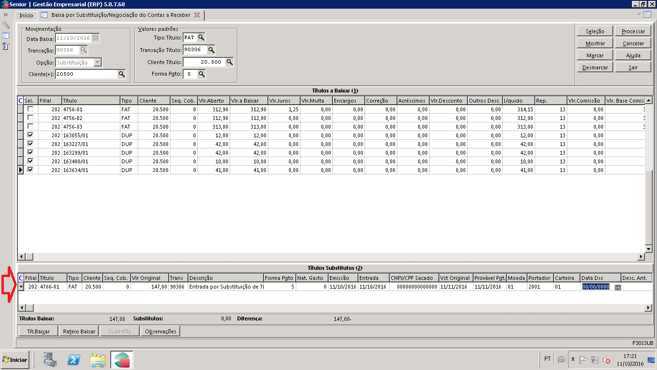The width and height of the screenshot is (657, 370).
Task: Open the list form icon in sidebar
Action: [6, 46]
